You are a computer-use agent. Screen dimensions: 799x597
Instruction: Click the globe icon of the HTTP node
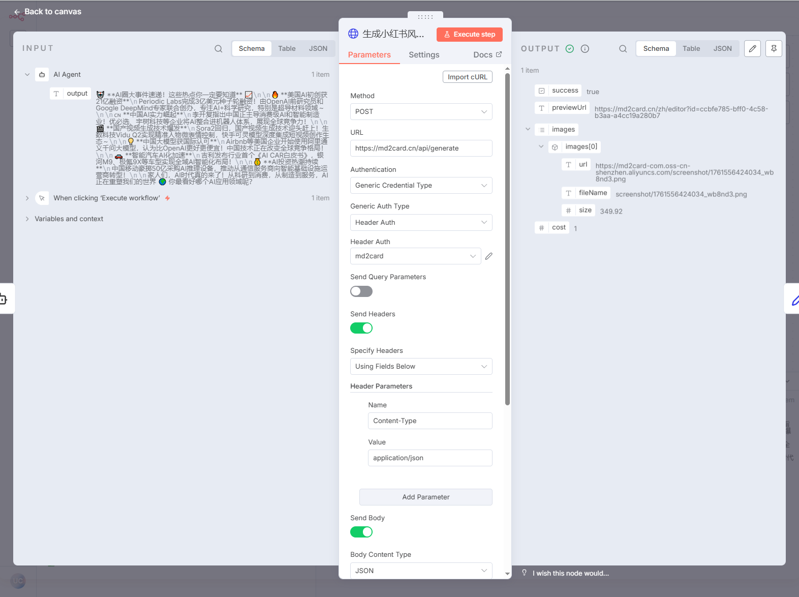(353, 34)
